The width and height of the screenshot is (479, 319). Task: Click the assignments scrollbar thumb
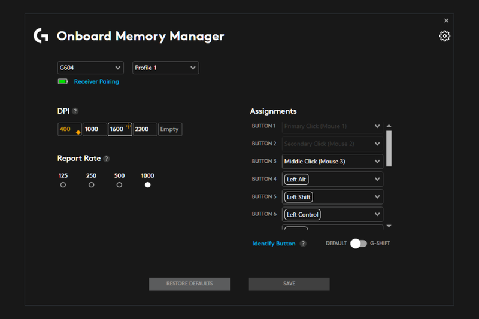coord(389,148)
